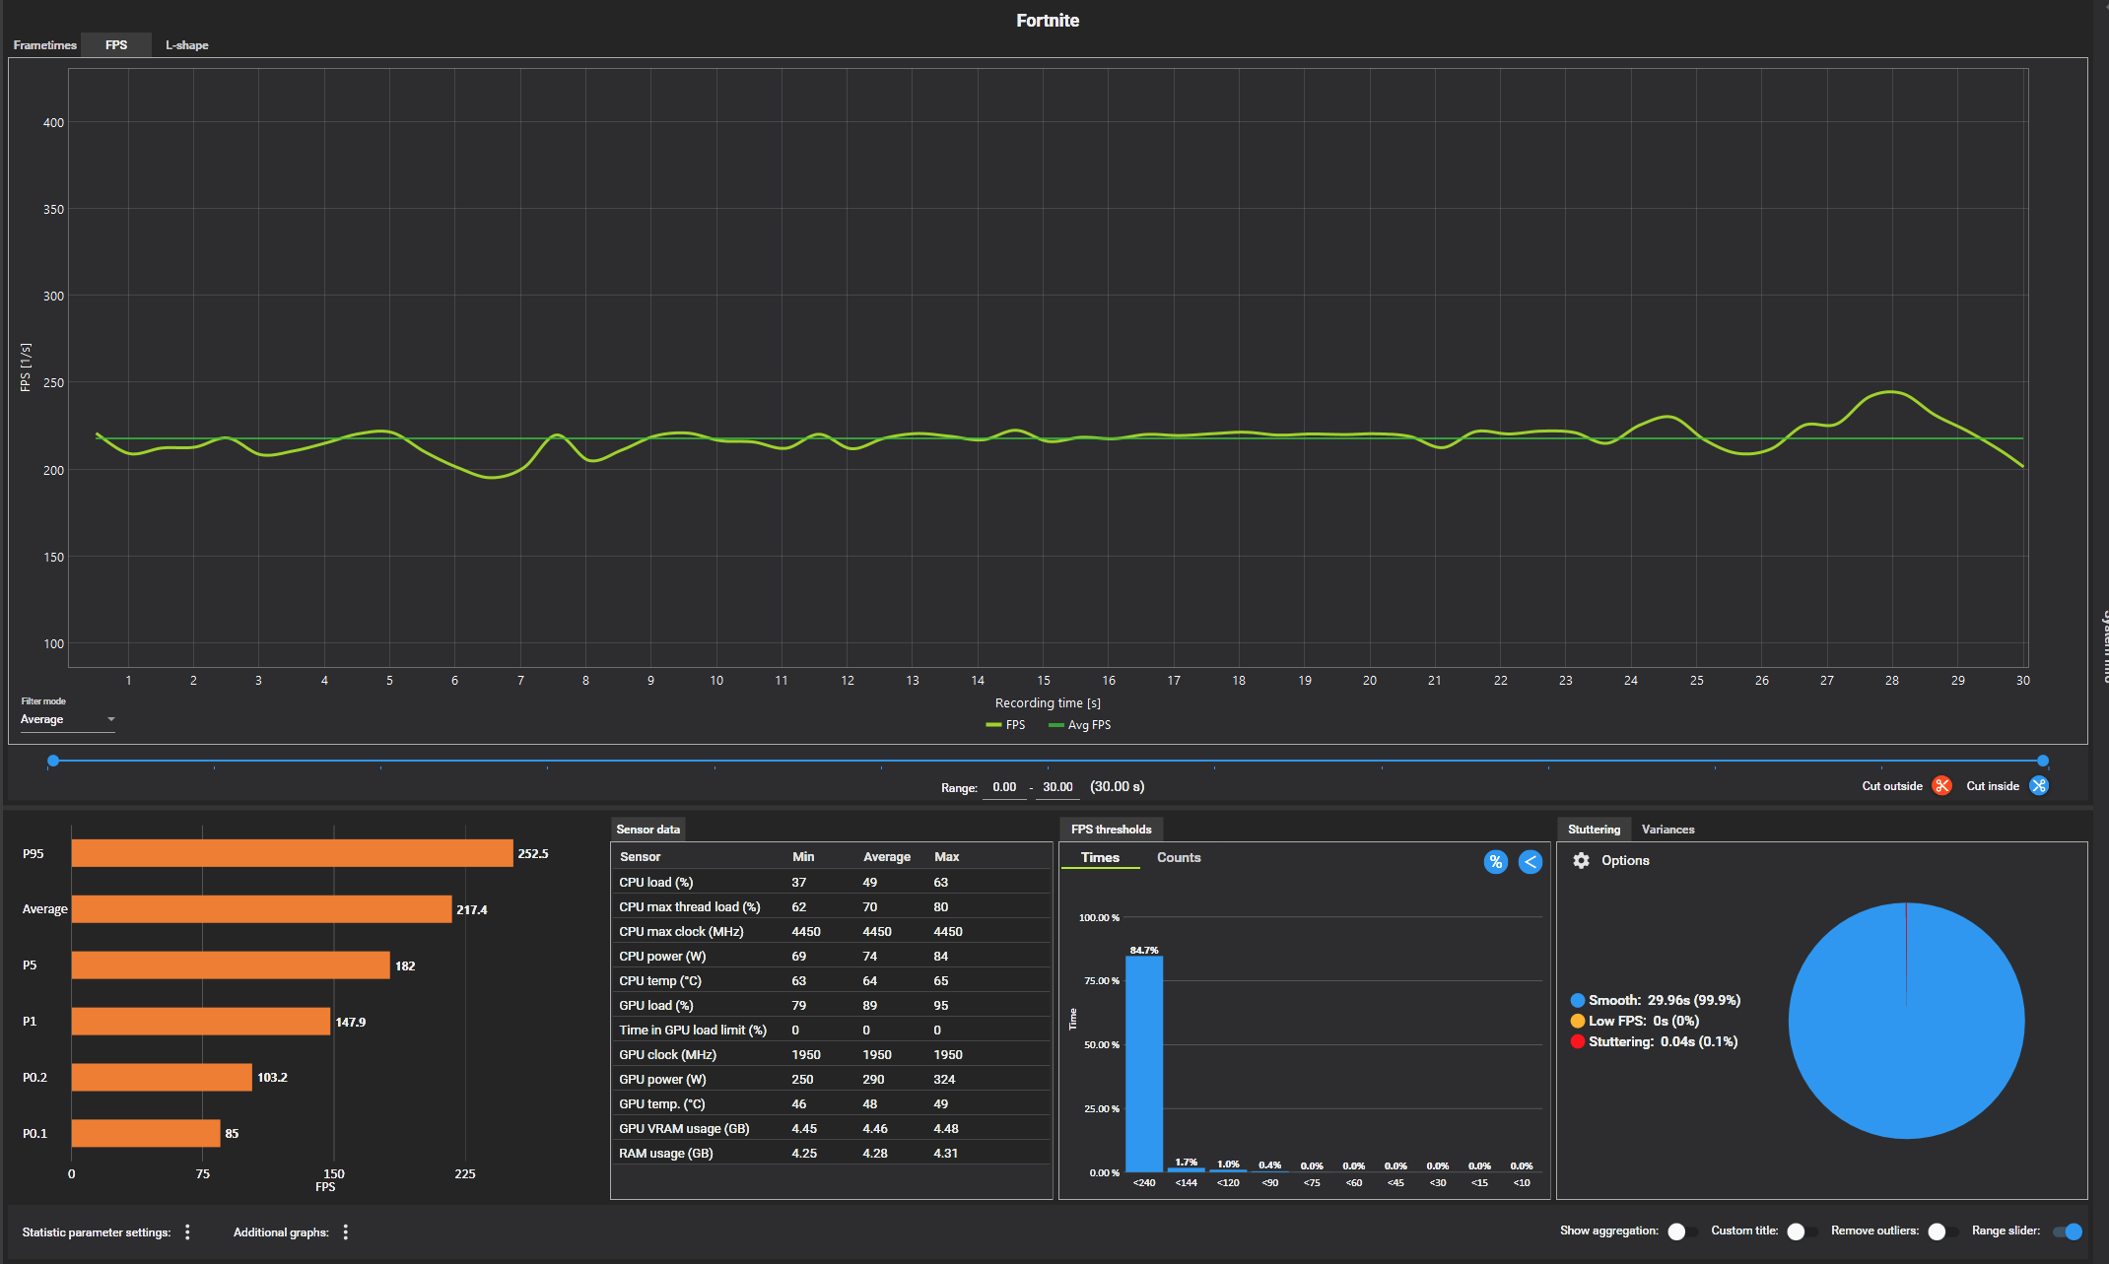The height and width of the screenshot is (1264, 2109).
Task: Open Additional graphs three-dot menu
Action: (346, 1232)
